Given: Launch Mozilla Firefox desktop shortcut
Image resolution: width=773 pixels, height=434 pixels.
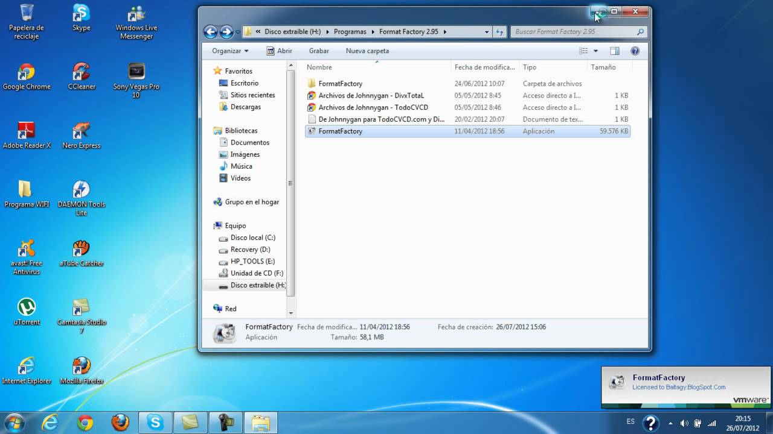Looking at the screenshot, I should [x=81, y=371].
